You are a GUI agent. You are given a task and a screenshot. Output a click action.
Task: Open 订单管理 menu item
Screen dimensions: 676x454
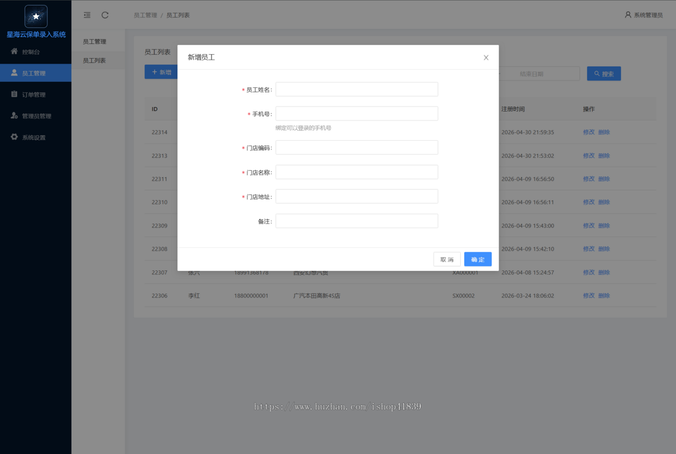pyautogui.click(x=35, y=95)
